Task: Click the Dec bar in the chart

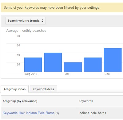Action: click(x=113, y=60)
